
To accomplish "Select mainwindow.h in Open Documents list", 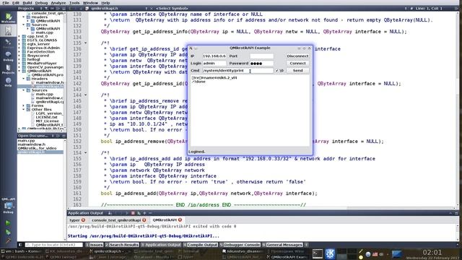I will tap(32, 144).
